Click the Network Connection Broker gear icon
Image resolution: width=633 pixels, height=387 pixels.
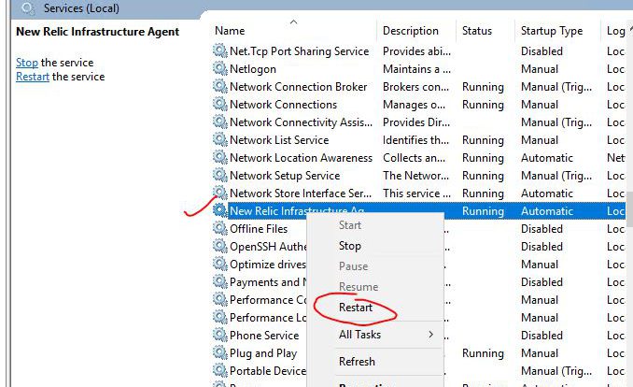pyautogui.click(x=220, y=87)
